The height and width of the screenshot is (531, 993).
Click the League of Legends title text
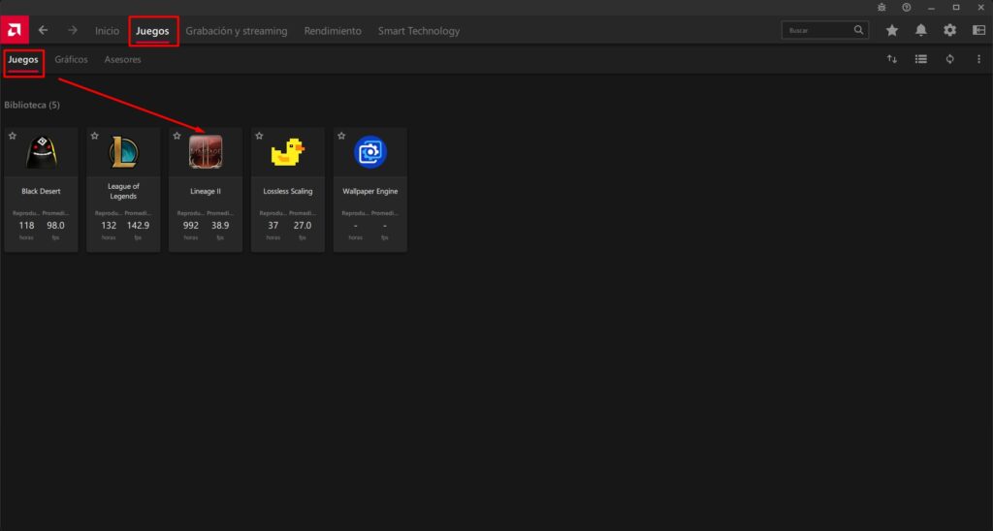[x=123, y=191]
